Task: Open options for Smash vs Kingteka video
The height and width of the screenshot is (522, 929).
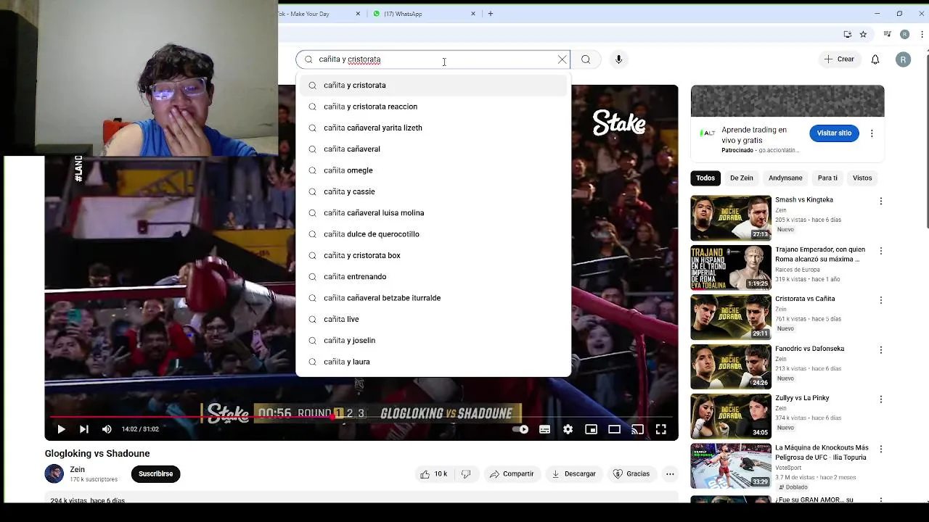Action: [880, 201]
